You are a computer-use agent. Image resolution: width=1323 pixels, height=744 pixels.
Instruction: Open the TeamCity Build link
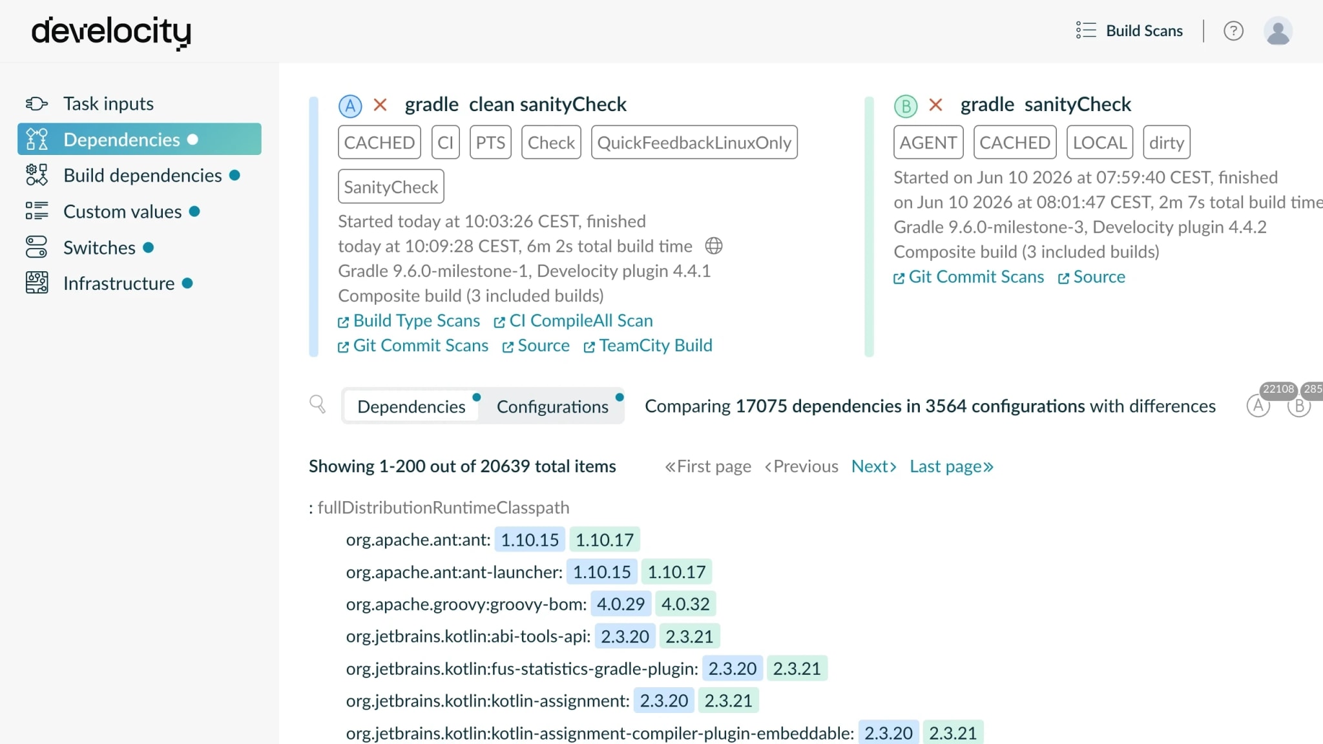click(648, 346)
